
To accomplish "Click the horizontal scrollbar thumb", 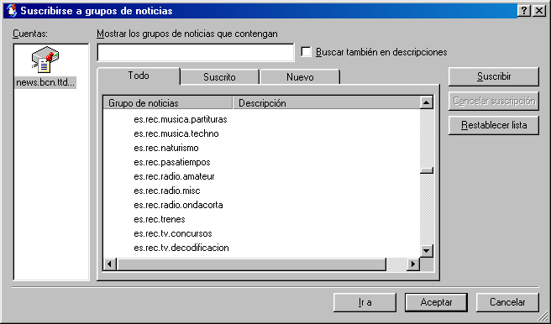I will pyautogui.click(x=251, y=264).
